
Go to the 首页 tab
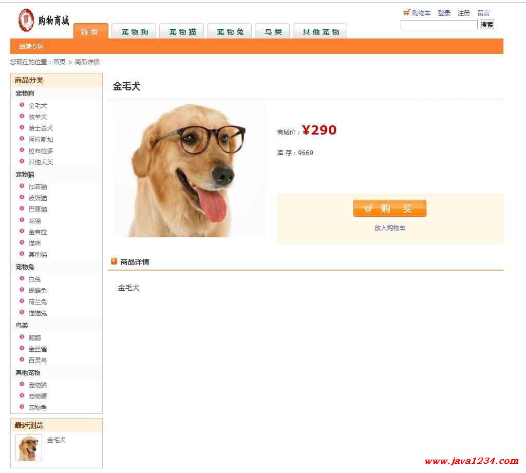pyautogui.click(x=90, y=31)
